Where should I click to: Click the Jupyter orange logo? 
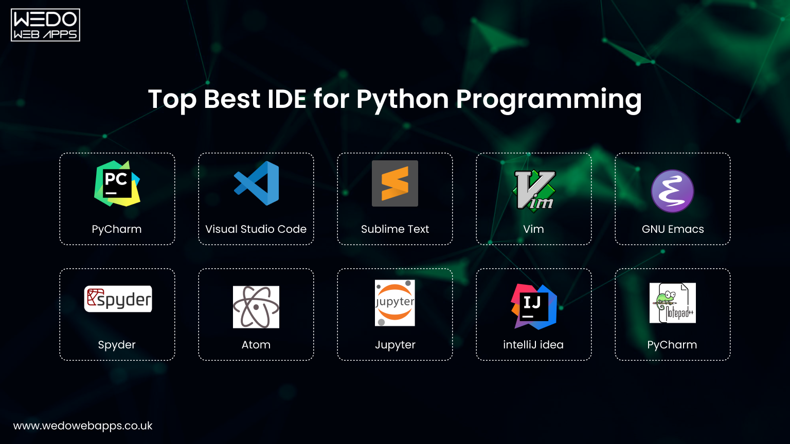coord(395,303)
